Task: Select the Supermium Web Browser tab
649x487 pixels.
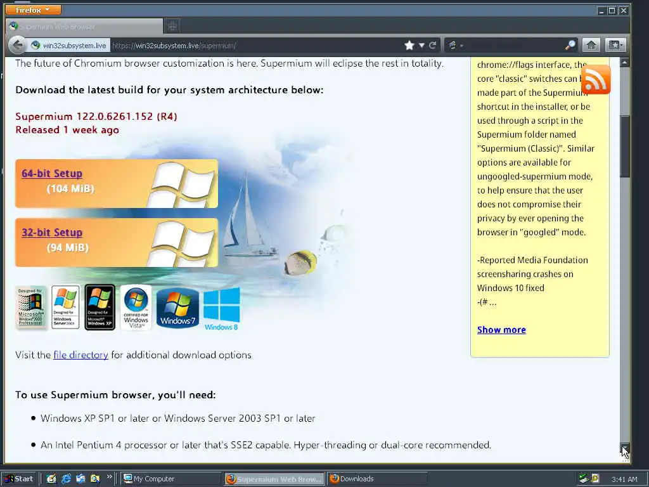Action: pyautogui.click(x=84, y=27)
